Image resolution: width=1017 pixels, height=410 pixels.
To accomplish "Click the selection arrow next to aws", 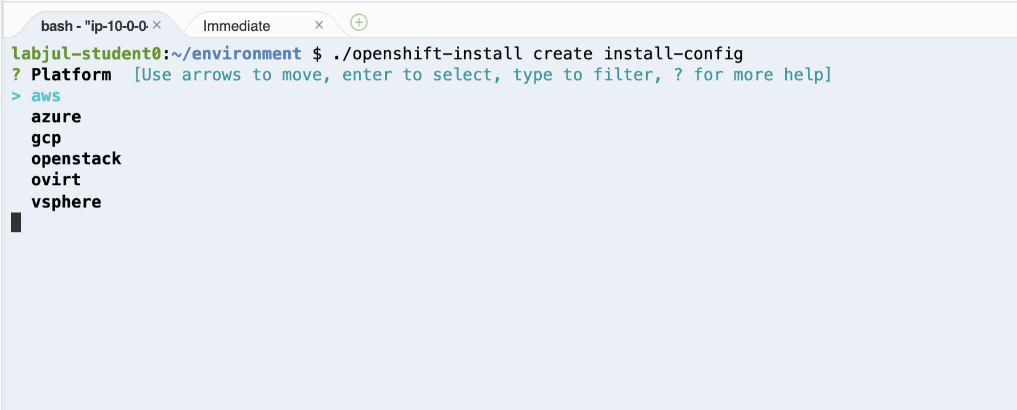I will [x=16, y=96].
